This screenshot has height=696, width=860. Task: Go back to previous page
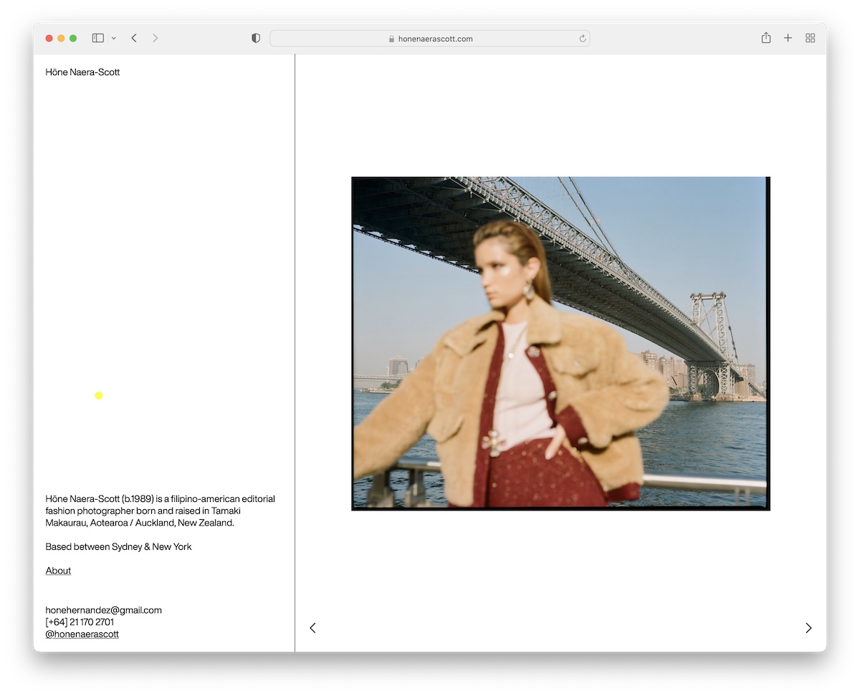[134, 38]
